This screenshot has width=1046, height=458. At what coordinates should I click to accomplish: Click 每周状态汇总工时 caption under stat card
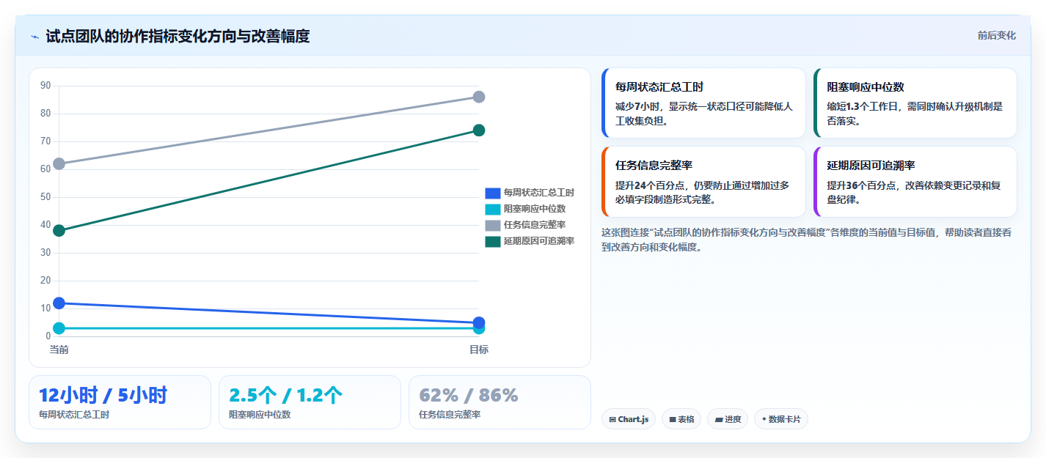click(x=74, y=415)
